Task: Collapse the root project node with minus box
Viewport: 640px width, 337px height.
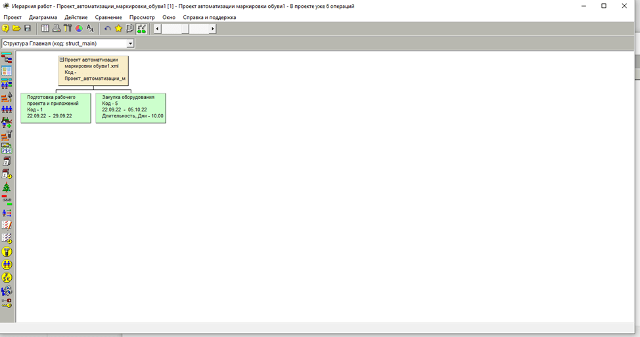Action: tap(62, 60)
